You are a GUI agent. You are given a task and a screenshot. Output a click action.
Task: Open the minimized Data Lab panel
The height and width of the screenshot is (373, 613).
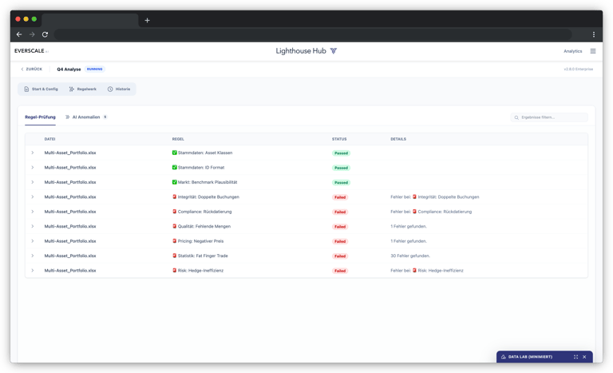coord(544,356)
